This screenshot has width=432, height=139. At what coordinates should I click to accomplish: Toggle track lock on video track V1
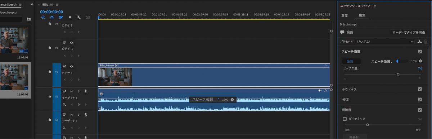point(50,71)
